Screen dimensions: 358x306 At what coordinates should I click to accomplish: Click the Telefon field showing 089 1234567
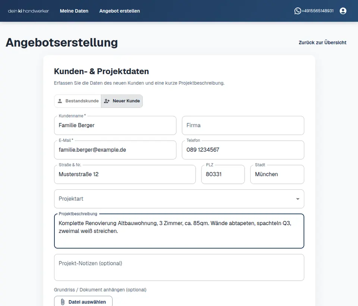(x=243, y=150)
